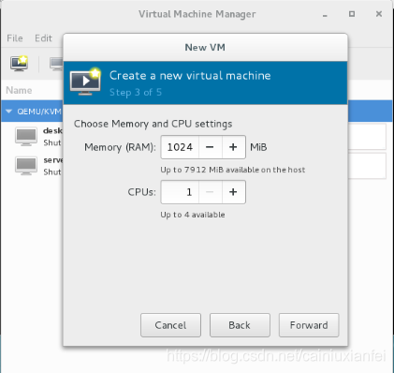Minimize the Virtual Machine Manager window
394x373 pixels.
(x=325, y=15)
